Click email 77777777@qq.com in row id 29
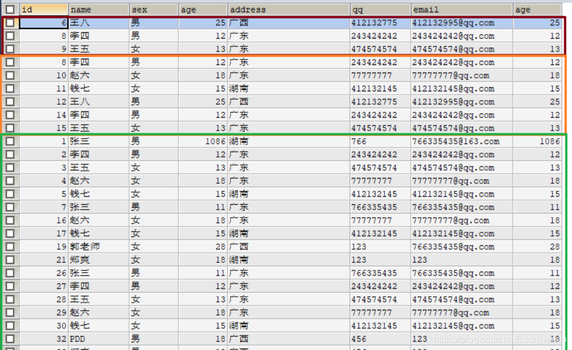572x350 pixels. click(462, 312)
